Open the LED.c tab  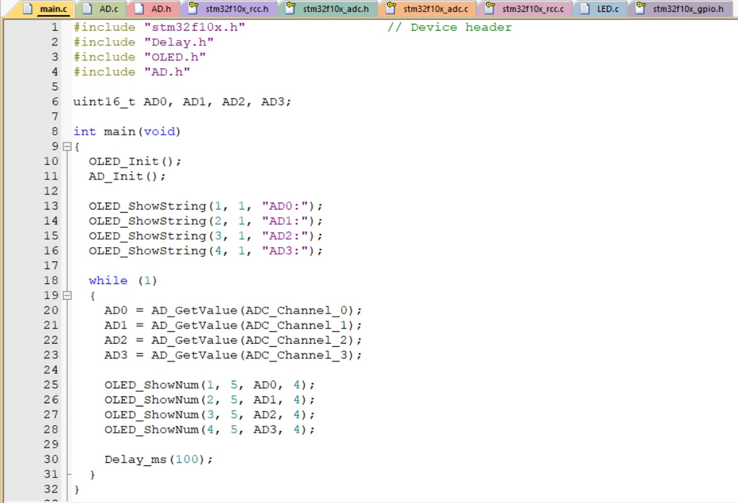[x=601, y=9]
